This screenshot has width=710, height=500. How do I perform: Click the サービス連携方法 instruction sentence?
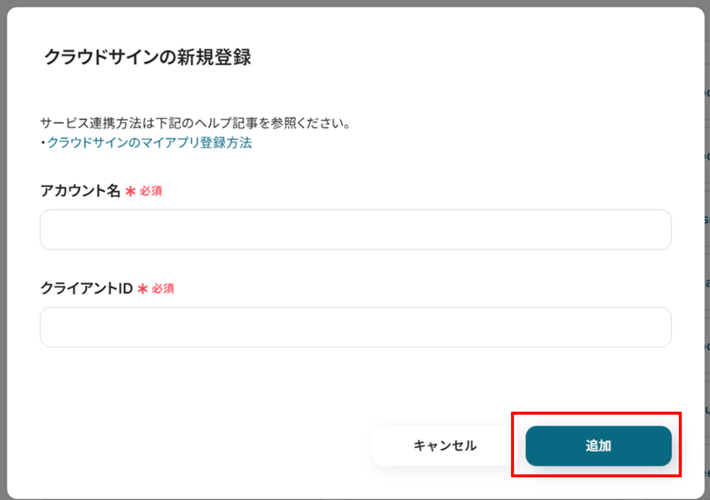tap(195, 123)
